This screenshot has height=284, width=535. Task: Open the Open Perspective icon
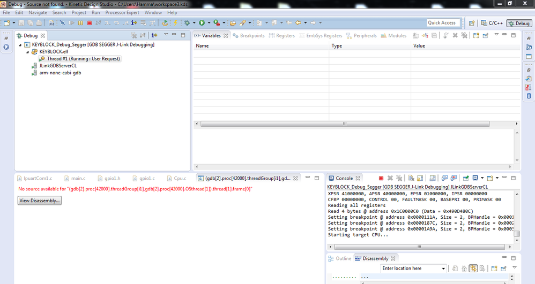[472, 23]
